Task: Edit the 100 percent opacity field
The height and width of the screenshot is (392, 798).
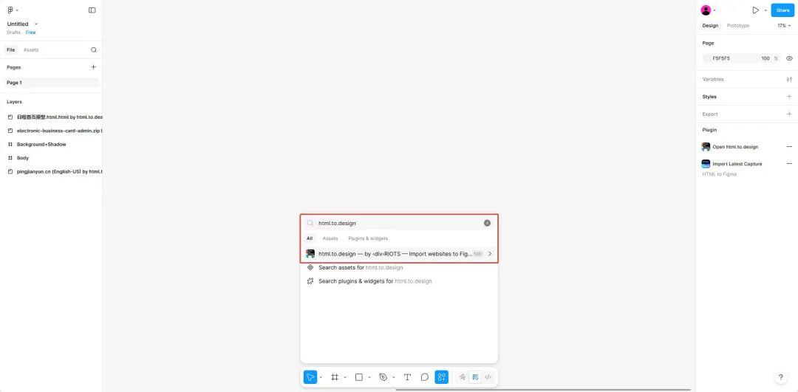Action: click(x=765, y=58)
